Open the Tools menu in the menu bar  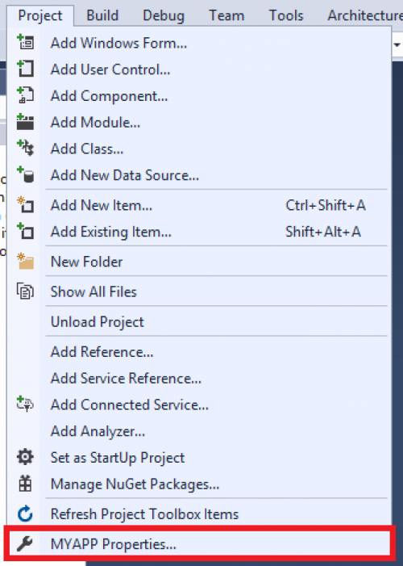tap(286, 15)
